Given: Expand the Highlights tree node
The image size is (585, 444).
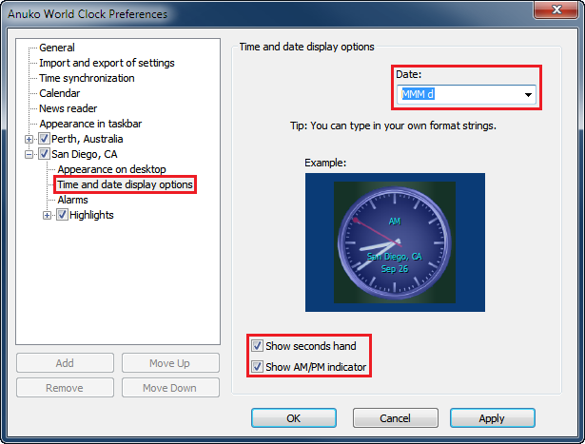Looking at the screenshot, I should coord(48,215).
